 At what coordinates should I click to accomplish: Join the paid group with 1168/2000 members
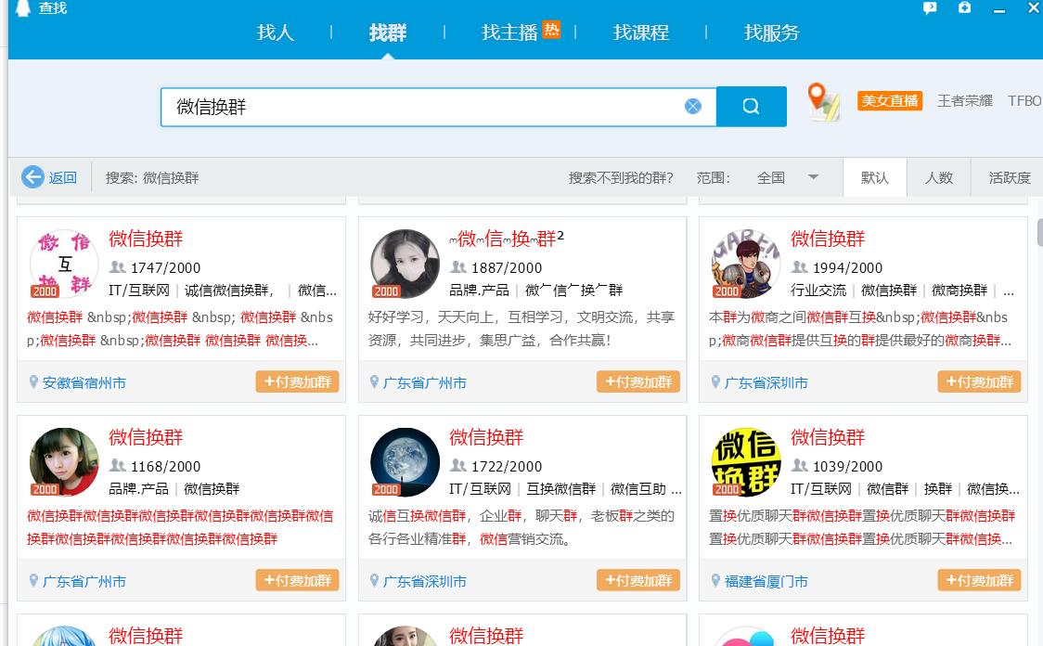pyautogui.click(x=297, y=580)
